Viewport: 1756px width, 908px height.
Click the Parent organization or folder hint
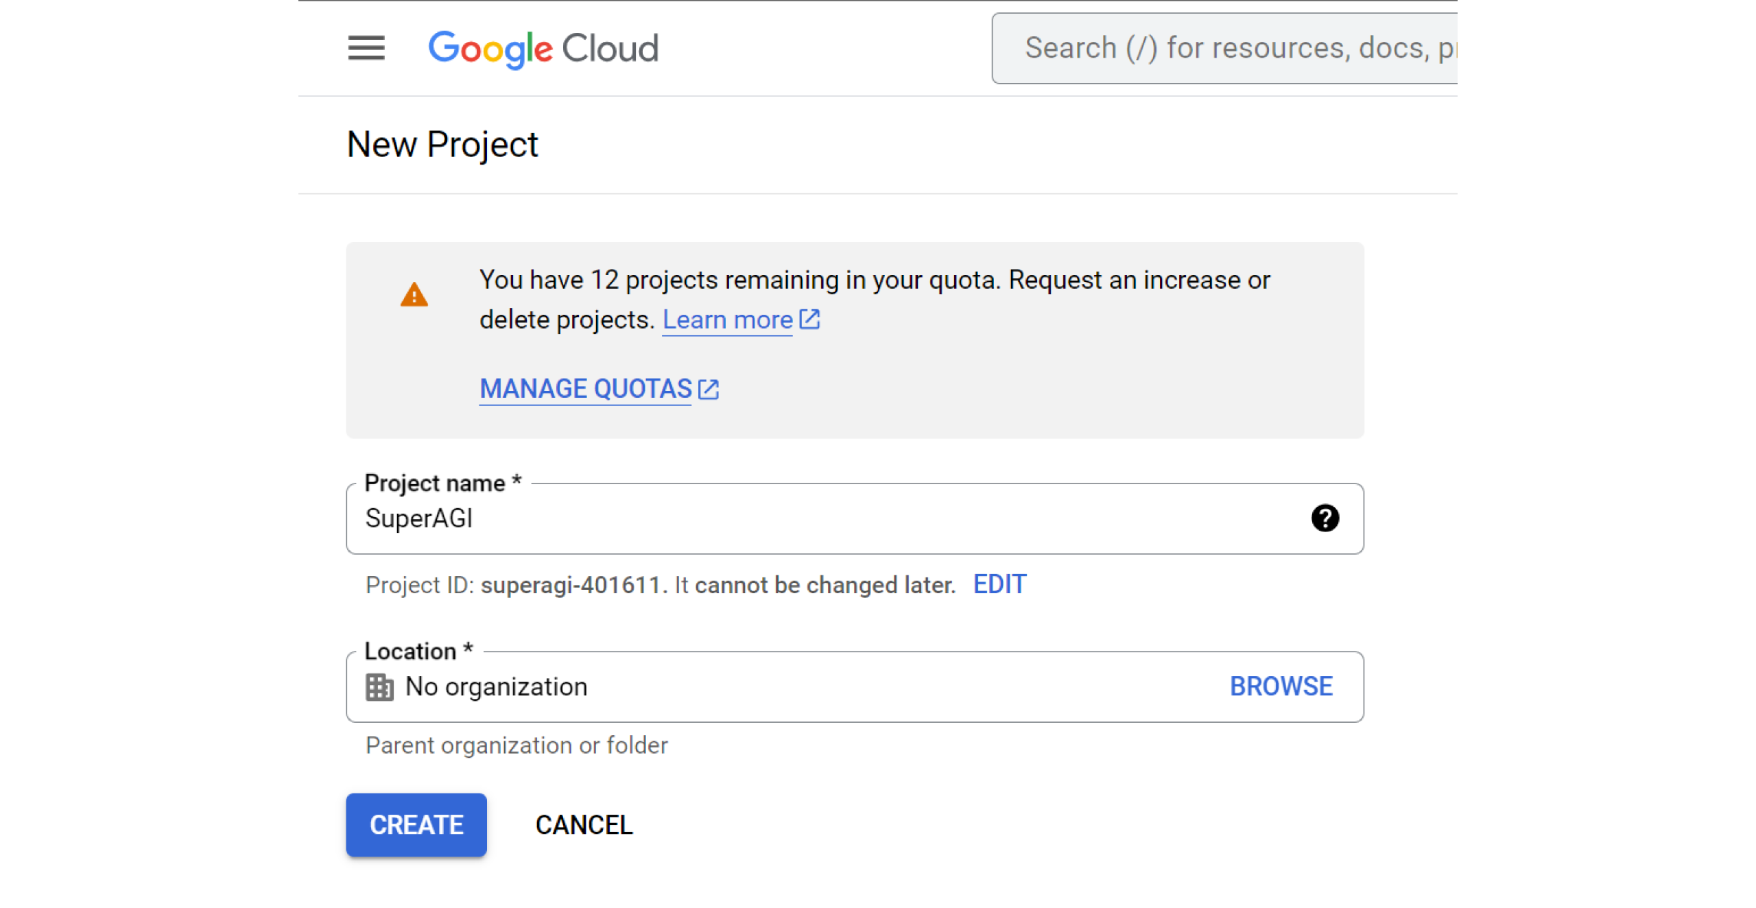point(517,745)
